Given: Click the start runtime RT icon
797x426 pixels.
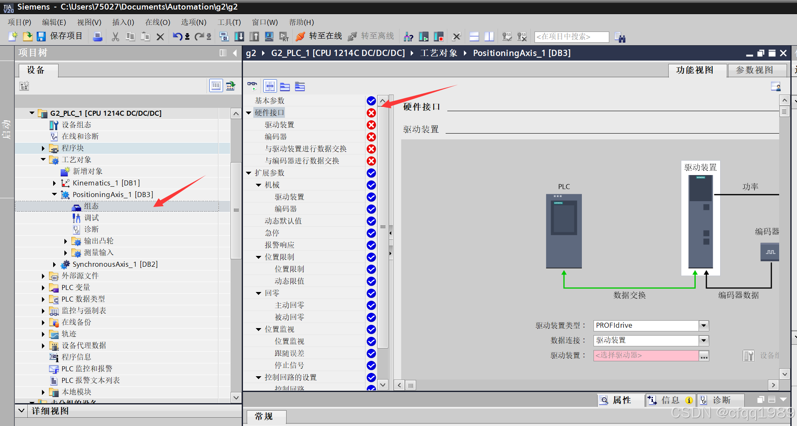Looking at the screenshot, I should point(284,37).
